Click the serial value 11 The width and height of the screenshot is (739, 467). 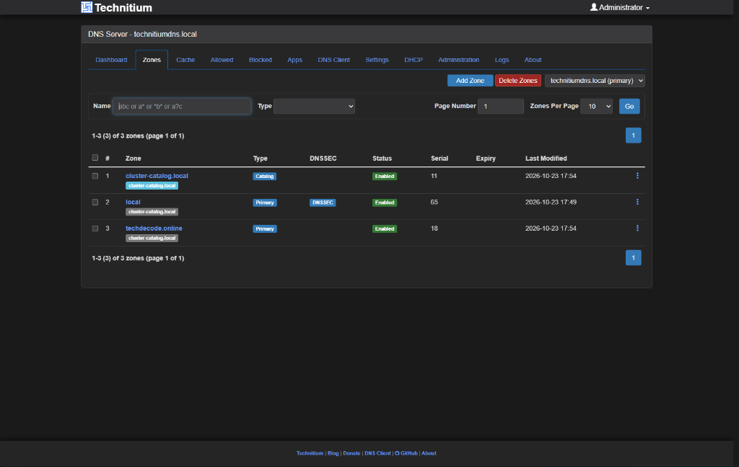coord(434,176)
